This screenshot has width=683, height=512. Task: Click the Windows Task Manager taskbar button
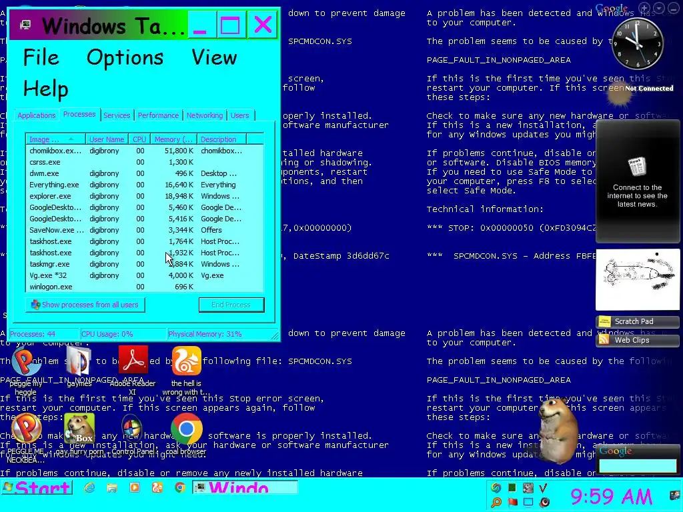click(x=245, y=487)
